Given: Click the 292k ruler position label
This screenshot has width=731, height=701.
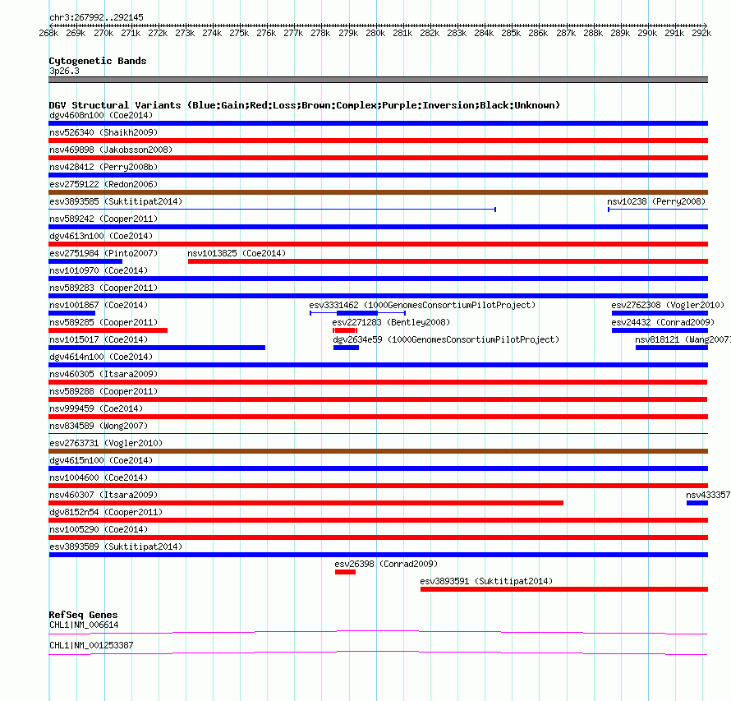Looking at the screenshot, I should click(701, 33).
